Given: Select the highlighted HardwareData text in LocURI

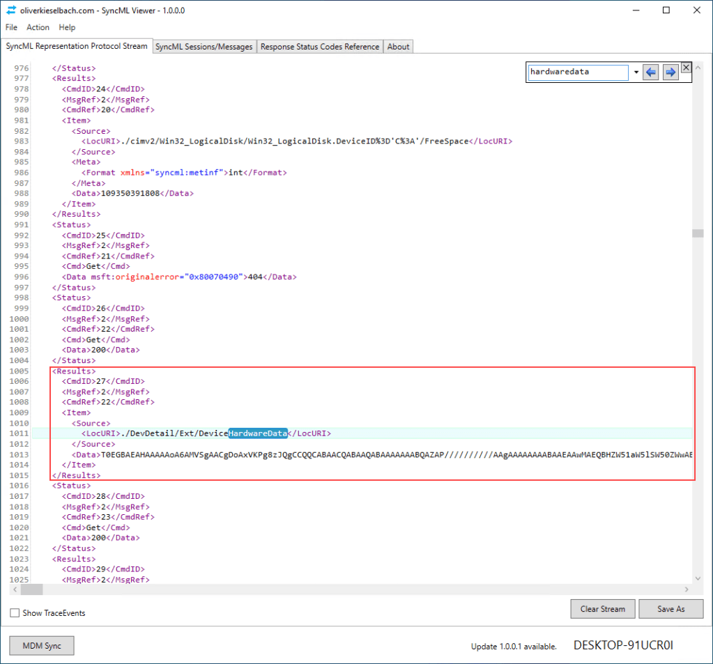Looking at the screenshot, I should coord(258,433).
